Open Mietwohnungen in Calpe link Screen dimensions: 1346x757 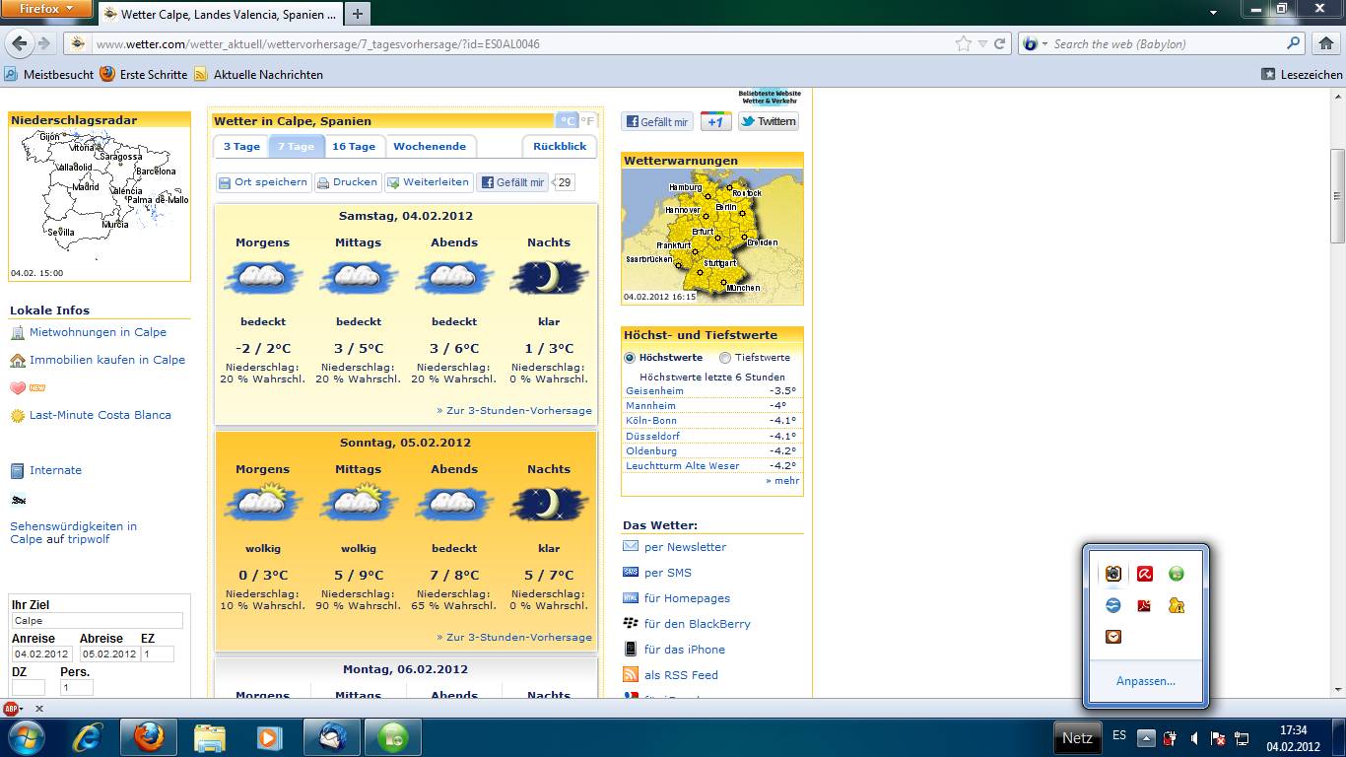coord(98,332)
